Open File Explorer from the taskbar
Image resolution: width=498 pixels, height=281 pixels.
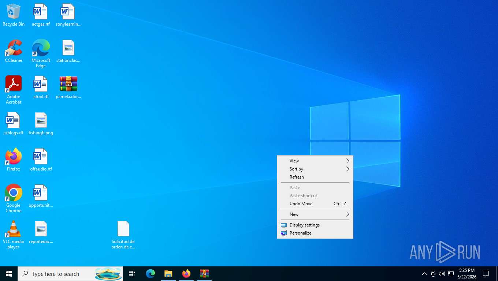coord(168,274)
